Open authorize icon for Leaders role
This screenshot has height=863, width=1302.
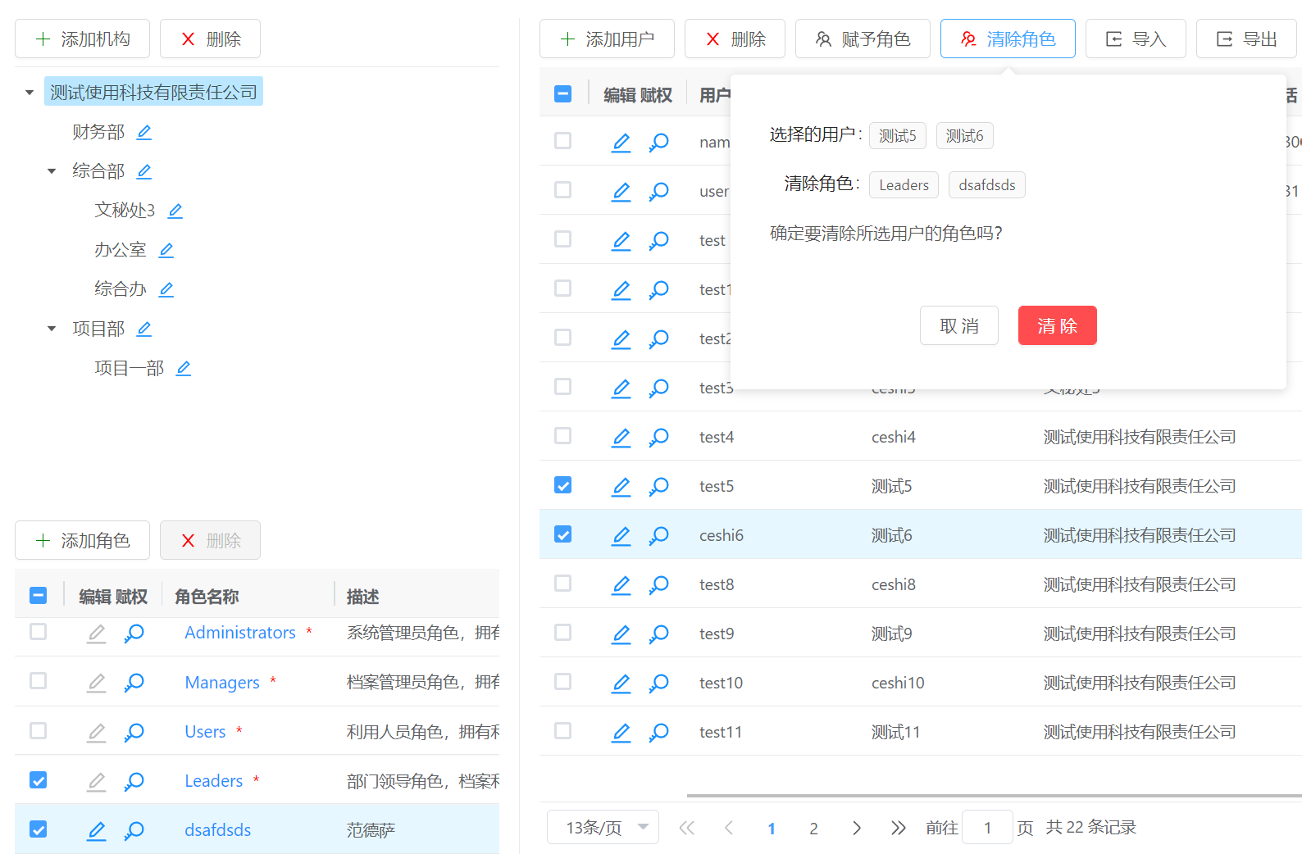[134, 781]
